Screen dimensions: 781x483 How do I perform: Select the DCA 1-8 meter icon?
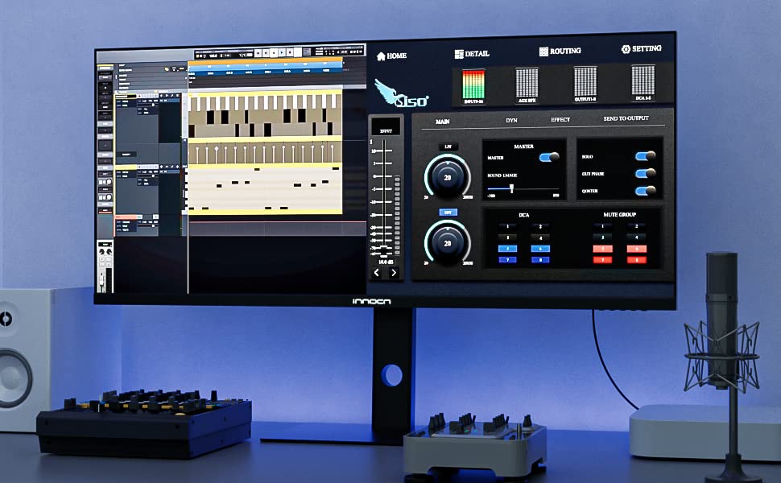pyautogui.click(x=643, y=79)
